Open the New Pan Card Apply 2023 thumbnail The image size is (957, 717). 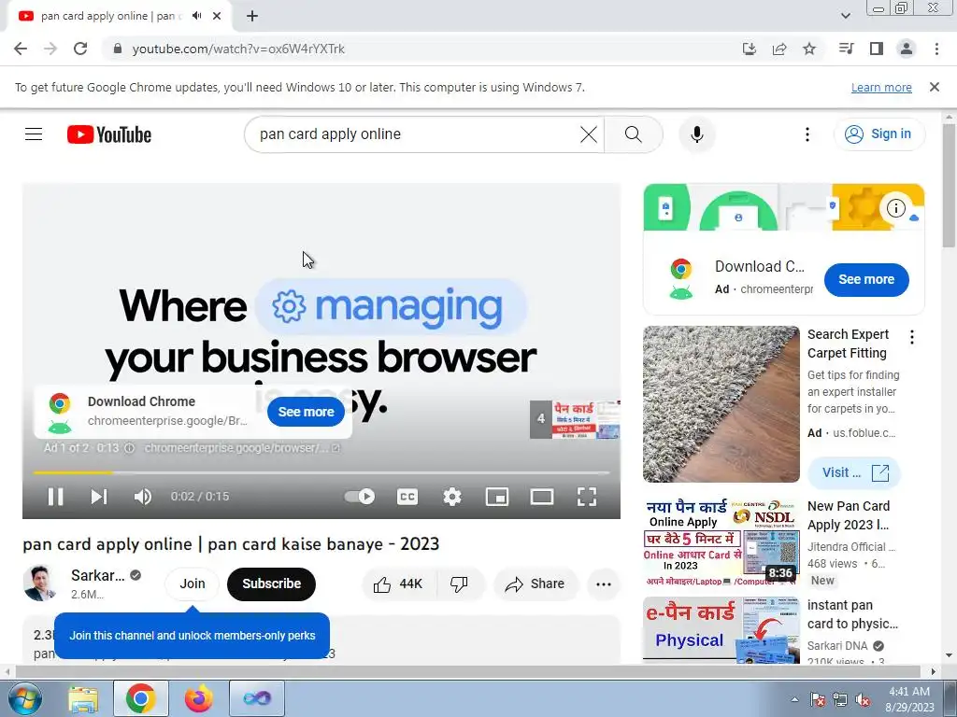coord(721,542)
